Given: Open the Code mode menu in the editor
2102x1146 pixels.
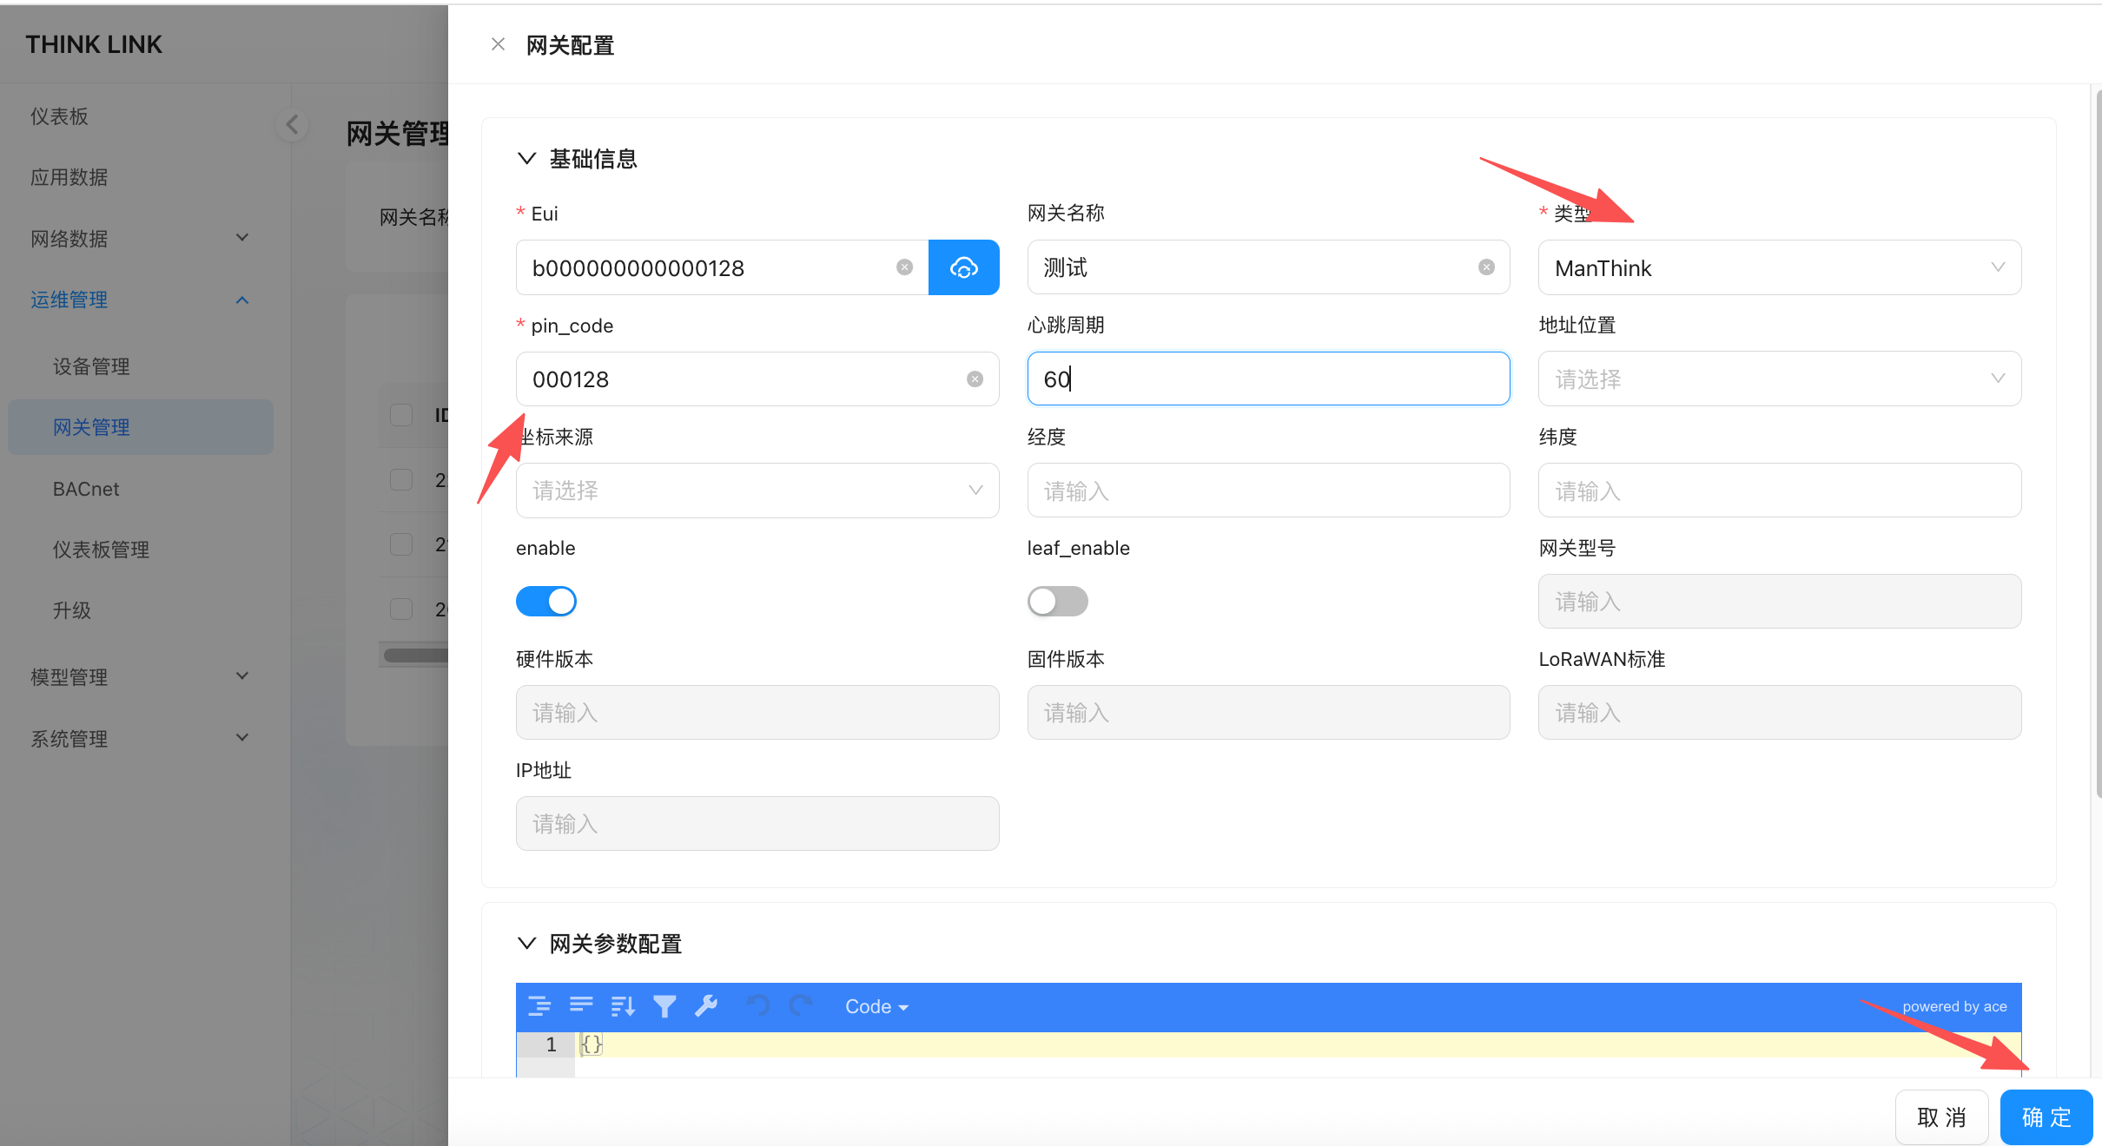Looking at the screenshot, I should coord(876,1006).
